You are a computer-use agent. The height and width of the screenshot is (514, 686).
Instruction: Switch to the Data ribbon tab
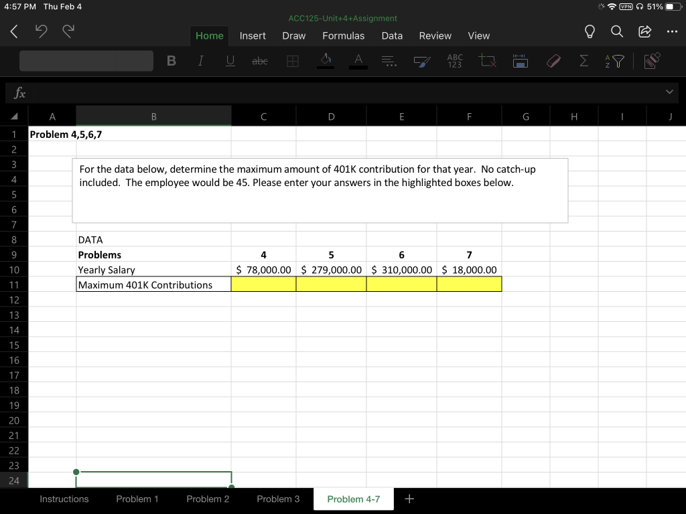392,36
